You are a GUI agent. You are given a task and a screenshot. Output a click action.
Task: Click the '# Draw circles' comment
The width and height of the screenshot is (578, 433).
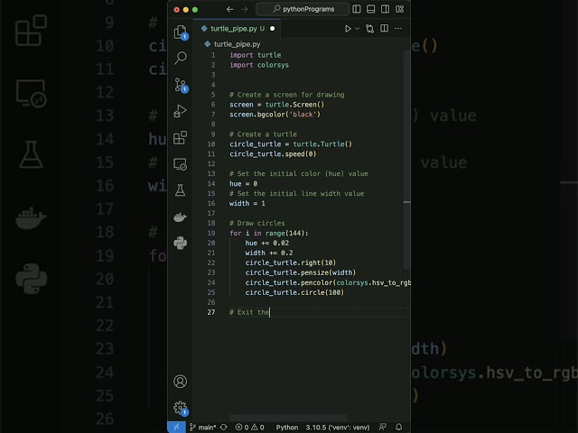click(256, 223)
